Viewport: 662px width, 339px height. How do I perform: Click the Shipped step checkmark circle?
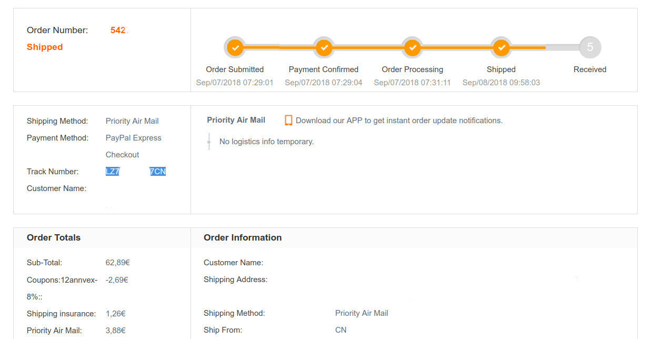coord(501,47)
